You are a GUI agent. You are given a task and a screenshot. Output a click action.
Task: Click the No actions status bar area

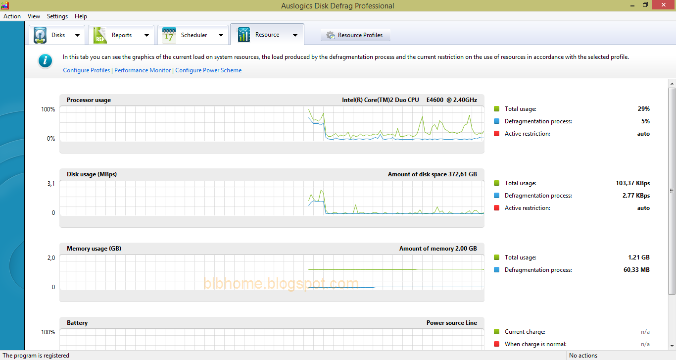(583, 355)
